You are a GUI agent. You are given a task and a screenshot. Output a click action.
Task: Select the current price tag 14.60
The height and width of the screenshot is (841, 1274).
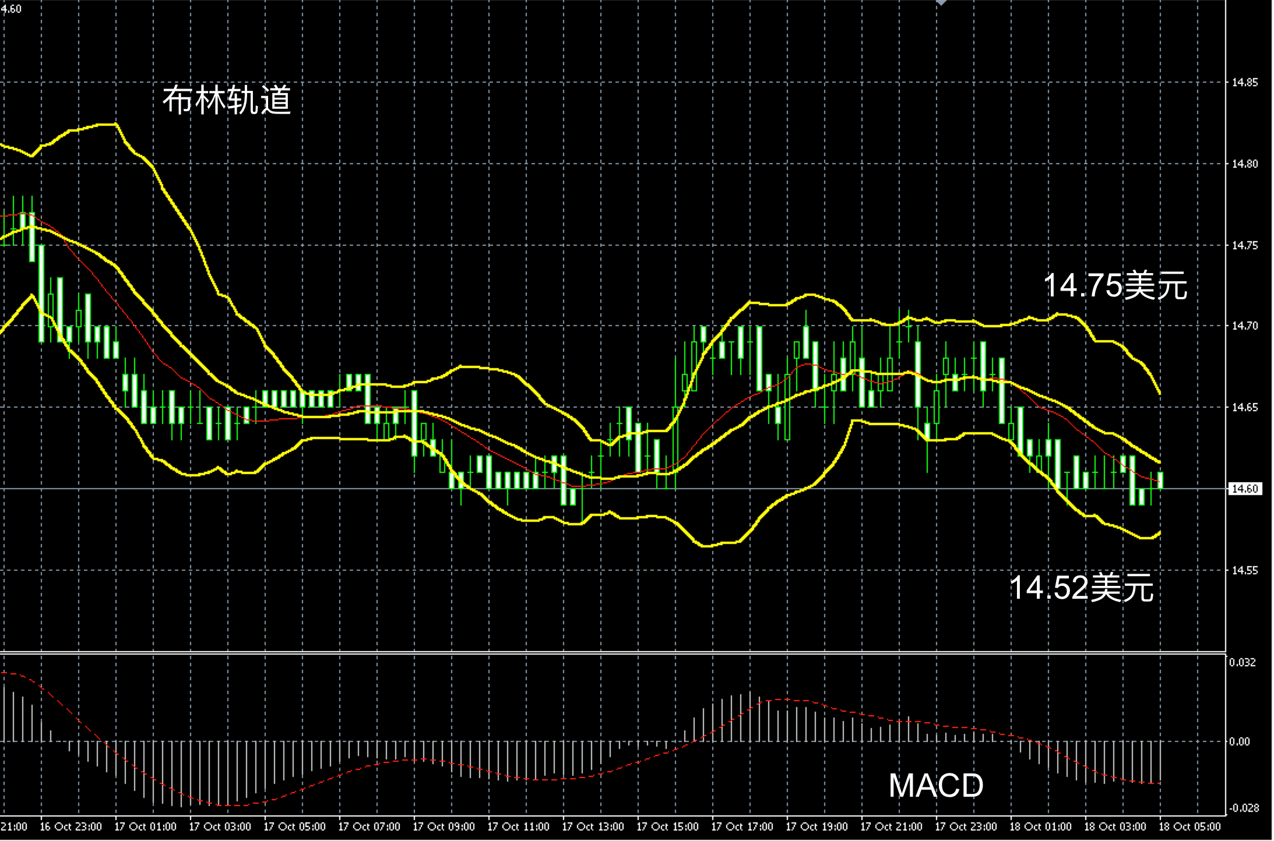coord(1244,489)
